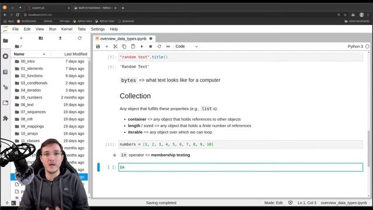373x210 pixels.
Task: Restart kernel and run all cells icon
Action: 168,47
